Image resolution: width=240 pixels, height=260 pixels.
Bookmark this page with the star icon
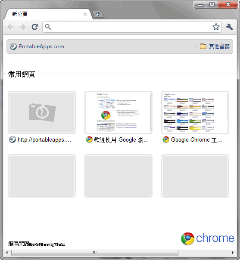point(216,27)
